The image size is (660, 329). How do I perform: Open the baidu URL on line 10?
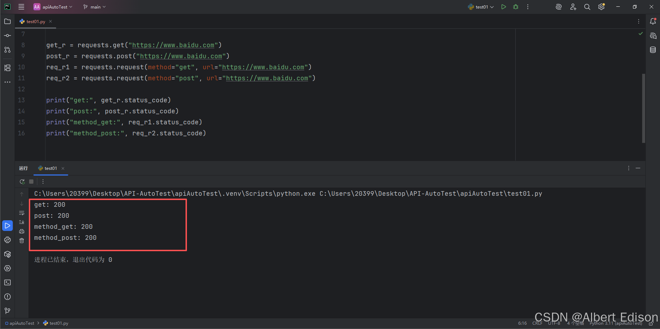(263, 67)
